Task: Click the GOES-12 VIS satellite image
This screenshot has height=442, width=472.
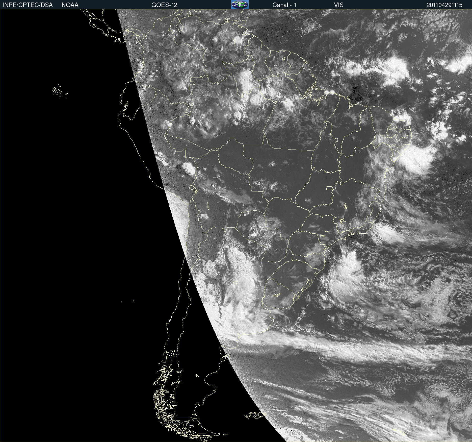Action: click(x=236, y=226)
